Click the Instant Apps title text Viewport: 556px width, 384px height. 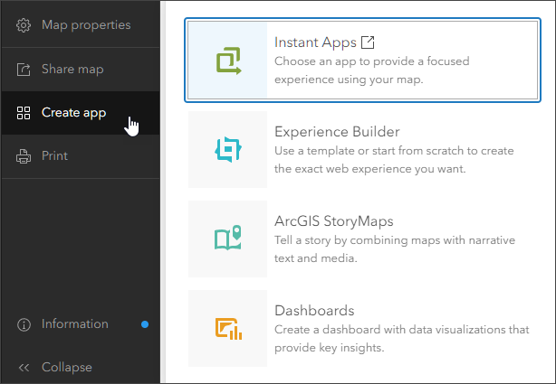click(314, 42)
